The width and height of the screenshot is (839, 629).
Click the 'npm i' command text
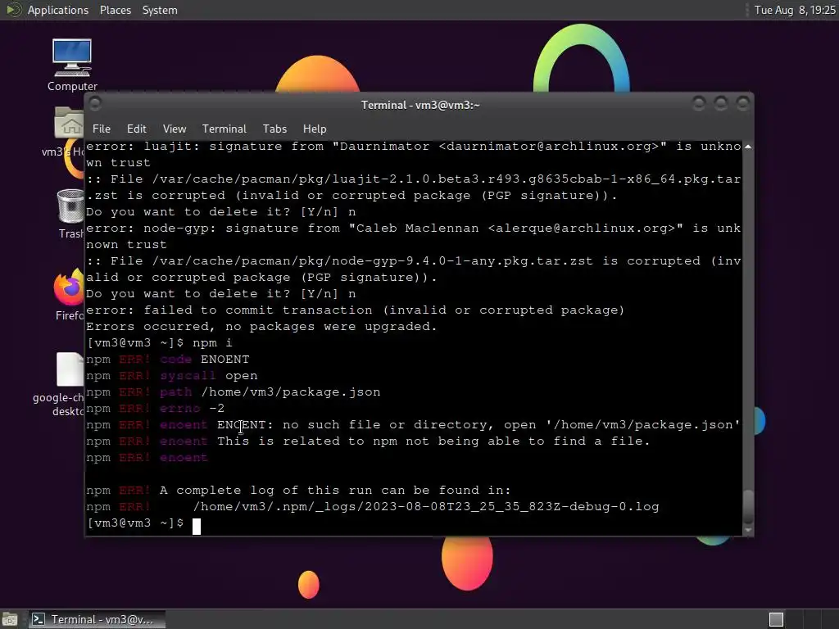[212, 343]
